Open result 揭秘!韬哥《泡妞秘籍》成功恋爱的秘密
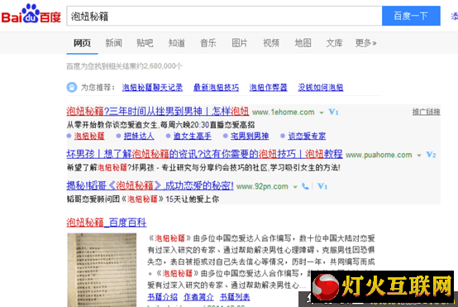The image size is (458, 307). pos(150,185)
